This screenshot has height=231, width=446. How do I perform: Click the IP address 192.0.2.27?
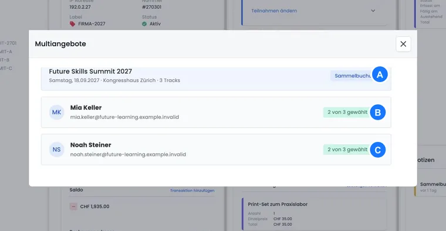point(80,7)
